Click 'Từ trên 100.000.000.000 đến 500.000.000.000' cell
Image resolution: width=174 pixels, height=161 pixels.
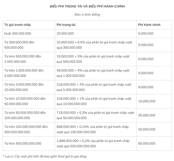point(29,129)
